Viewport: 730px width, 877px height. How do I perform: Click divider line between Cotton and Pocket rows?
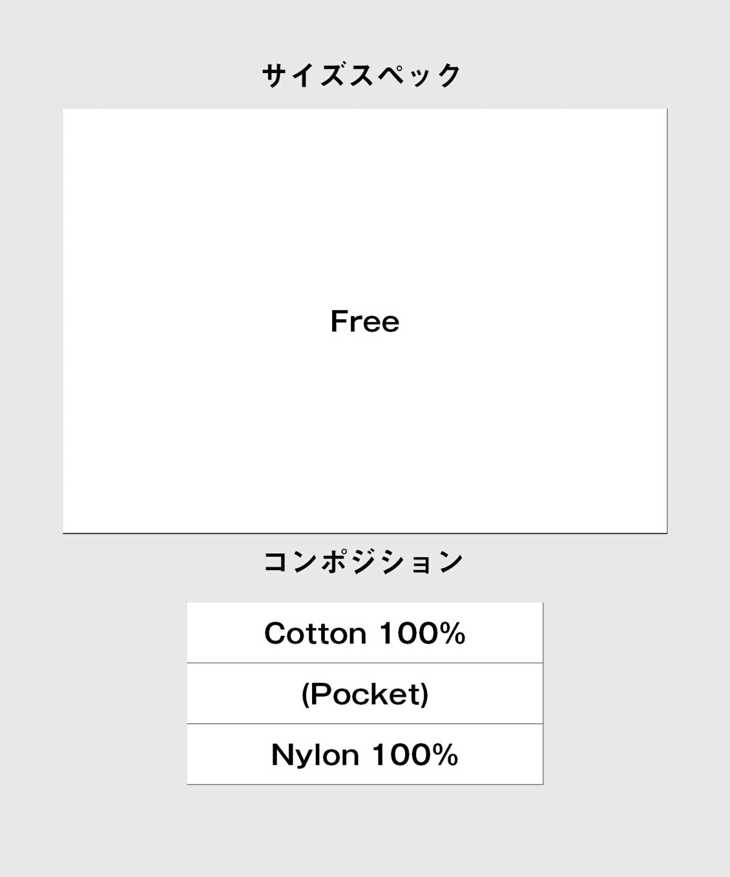point(364,663)
